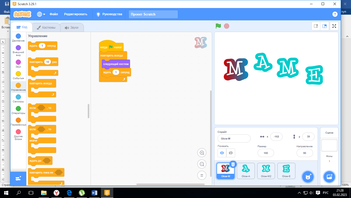351x198 pixels.
Task: Select the Сенсоры block category
Action: 18,98
